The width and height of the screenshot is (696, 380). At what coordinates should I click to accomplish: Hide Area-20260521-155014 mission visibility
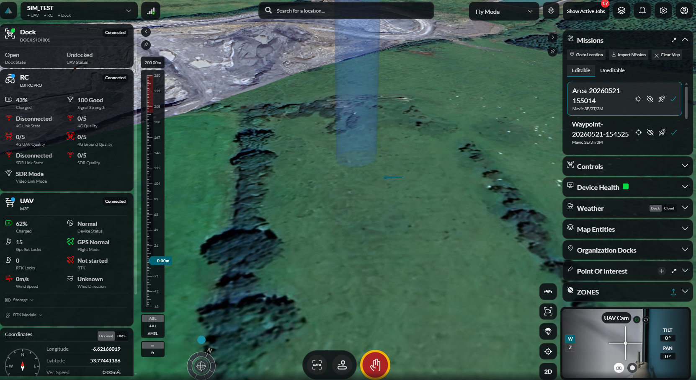tap(650, 99)
